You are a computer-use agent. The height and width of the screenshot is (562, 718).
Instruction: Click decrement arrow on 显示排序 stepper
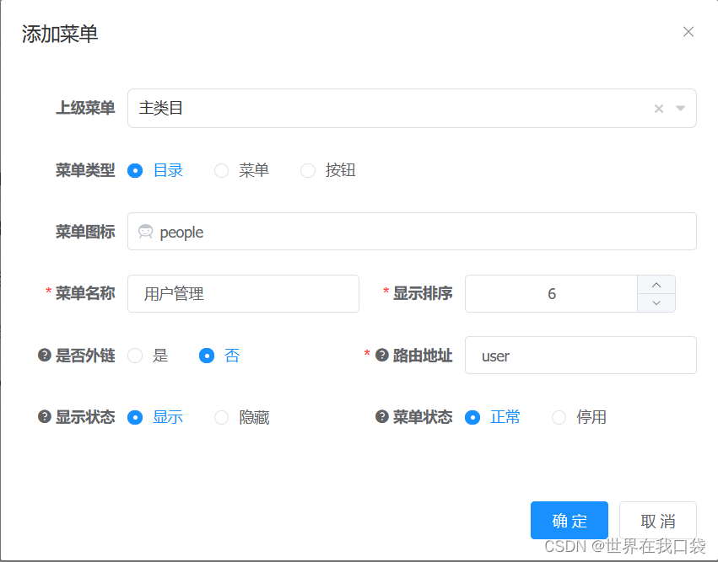(x=656, y=302)
